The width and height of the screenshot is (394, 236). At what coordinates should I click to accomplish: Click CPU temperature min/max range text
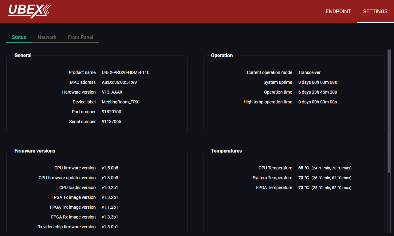point(332,168)
